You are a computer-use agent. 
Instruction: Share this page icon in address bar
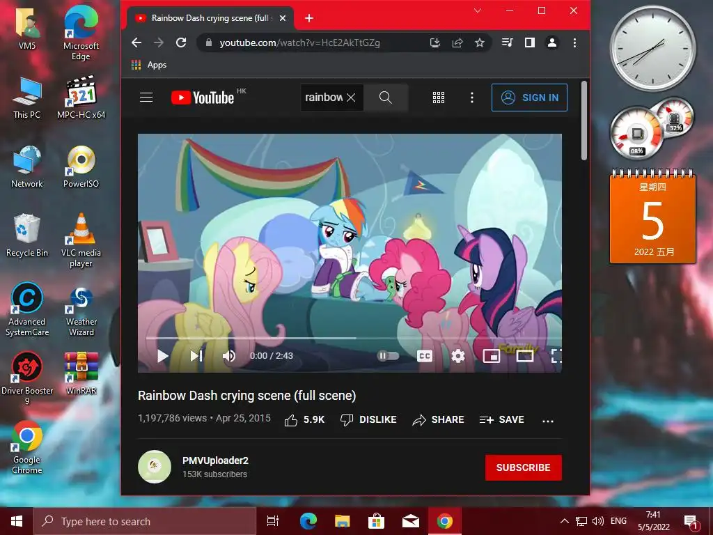click(457, 42)
